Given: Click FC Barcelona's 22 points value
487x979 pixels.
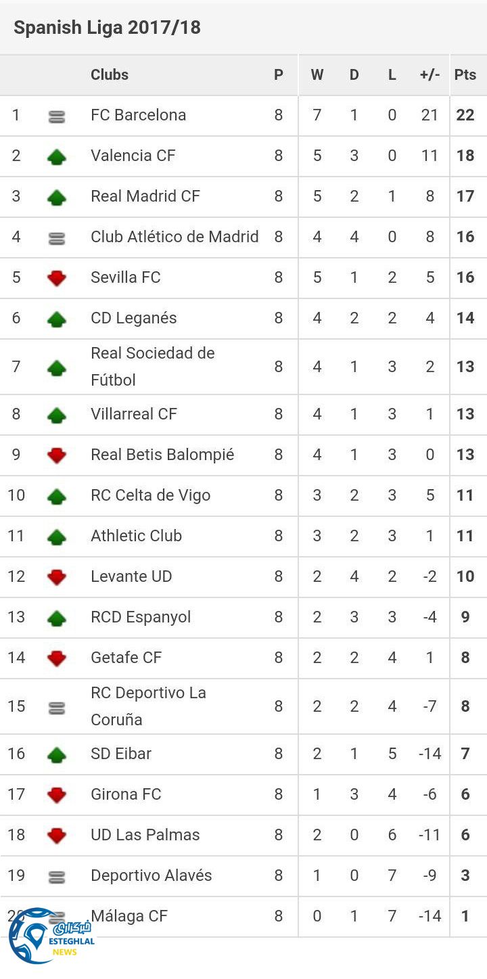Looking at the screenshot, I should pyautogui.click(x=465, y=115).
